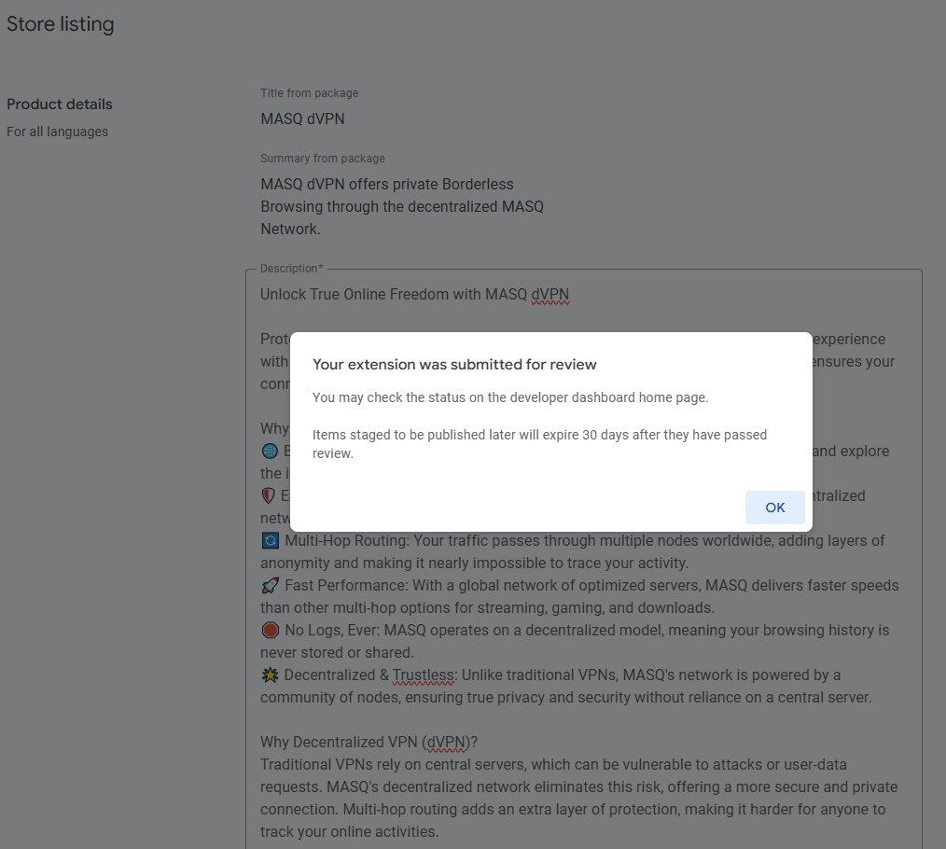
Task: Click text 'You may check the status on the developer dashboard'
Action: (474, 397)
